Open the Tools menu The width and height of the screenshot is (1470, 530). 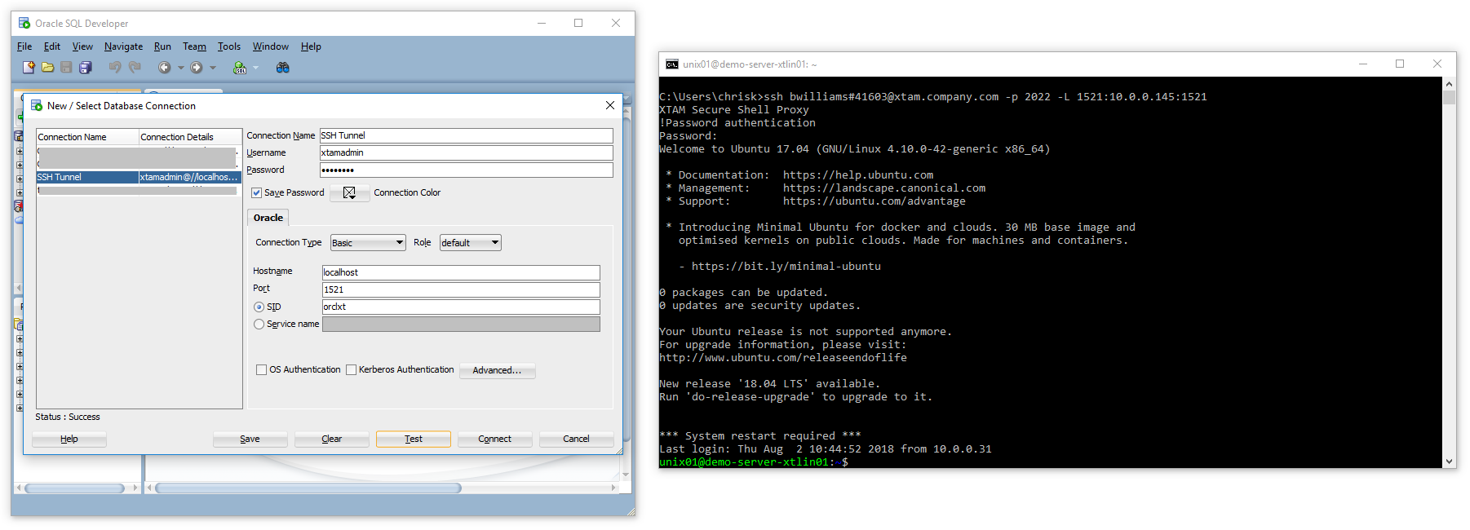tap(228, 46)
